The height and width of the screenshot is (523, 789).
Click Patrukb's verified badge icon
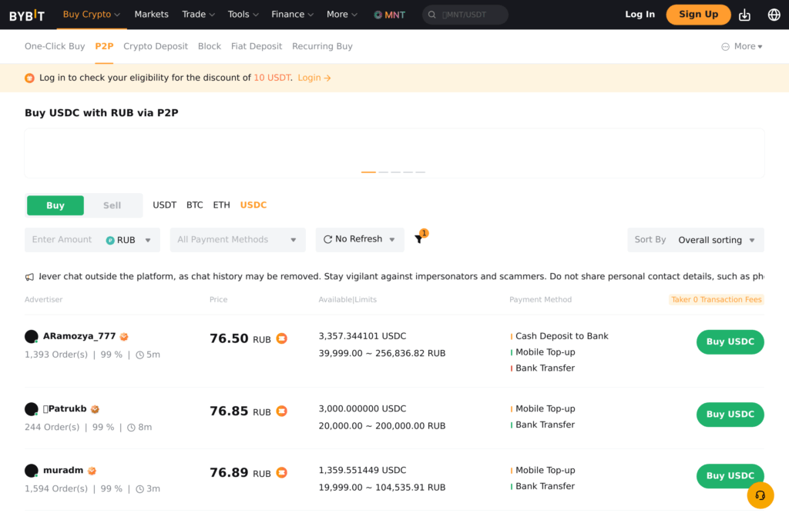click(95, 409)
